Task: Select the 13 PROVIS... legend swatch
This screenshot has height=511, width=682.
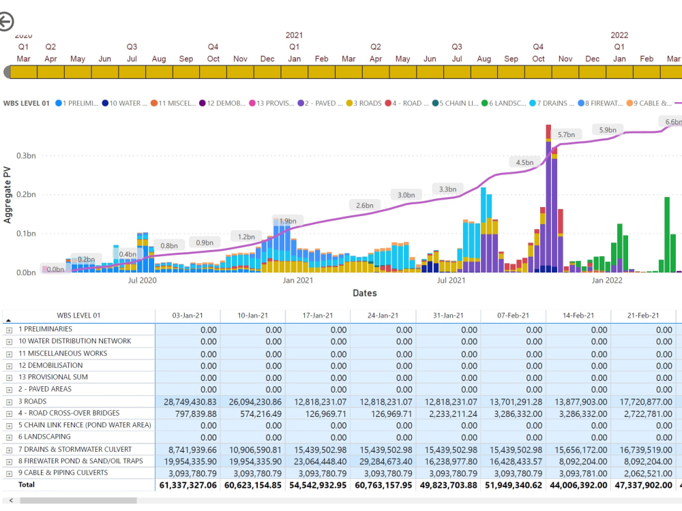Action: 252,103
